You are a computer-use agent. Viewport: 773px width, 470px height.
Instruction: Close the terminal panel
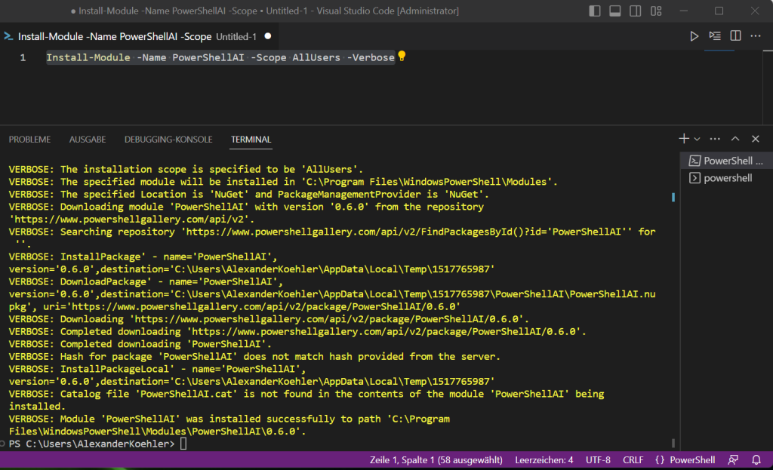755,139
